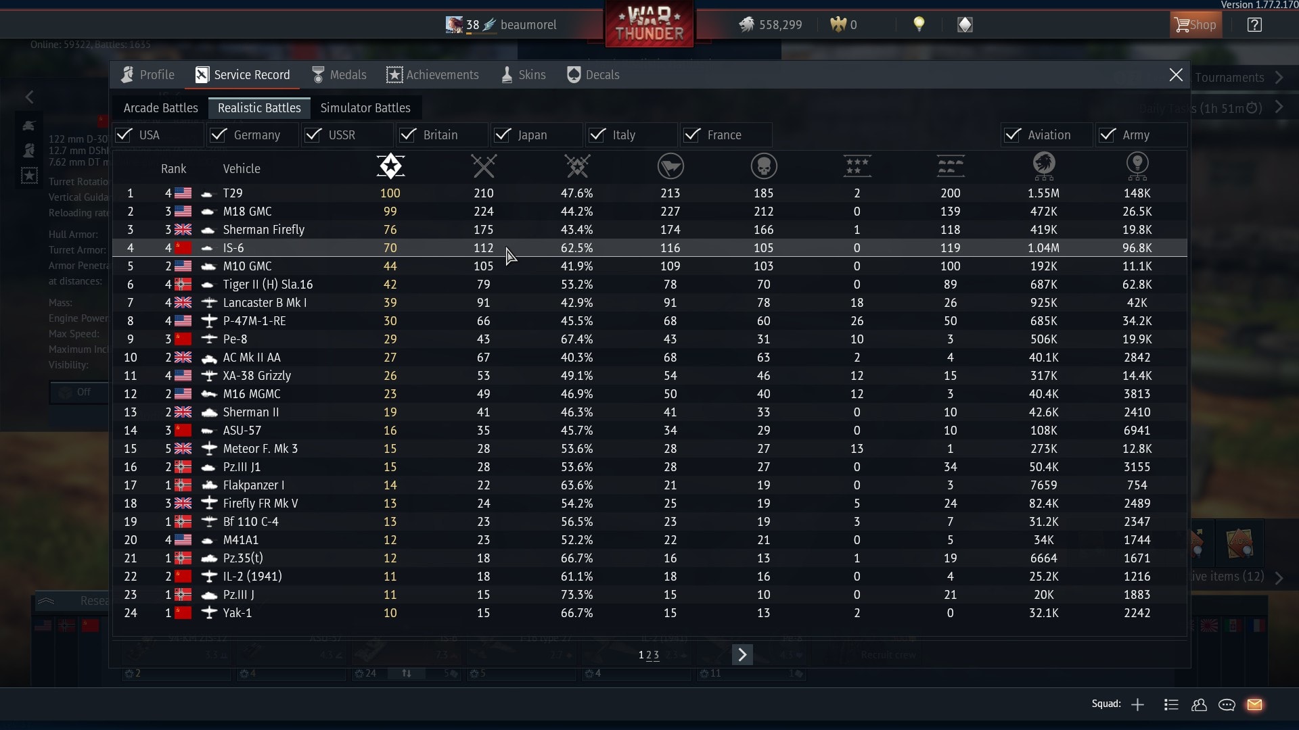1299x730 pixels.
Task: Go to page 2 of the list
Action: (x=649, y=655)
